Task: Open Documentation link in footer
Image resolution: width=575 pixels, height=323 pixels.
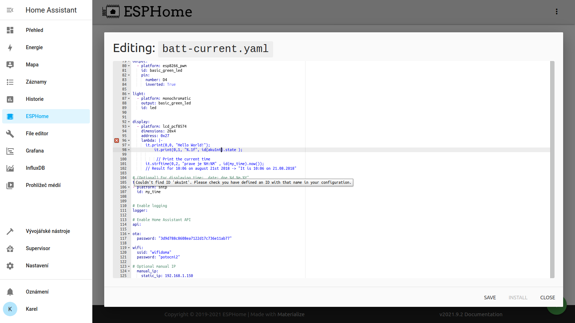Action: (x=483, y=314)
